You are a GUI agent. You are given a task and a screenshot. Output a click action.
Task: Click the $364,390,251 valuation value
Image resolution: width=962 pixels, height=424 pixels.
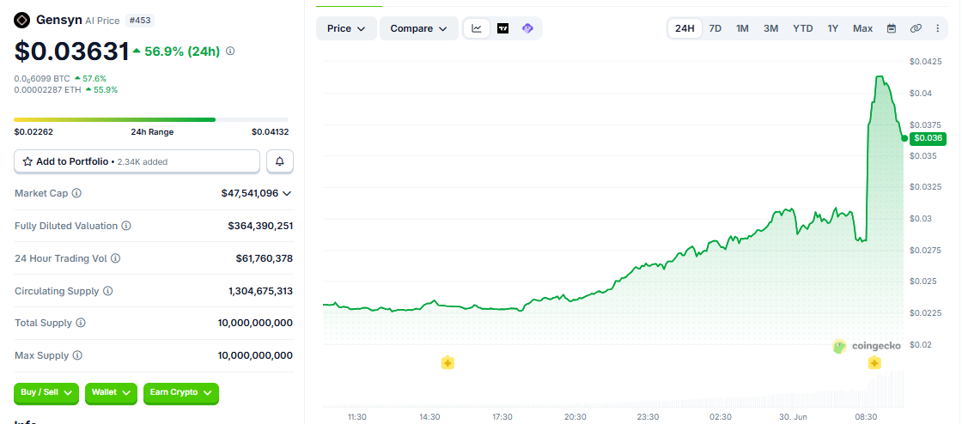tap(260, 226)
